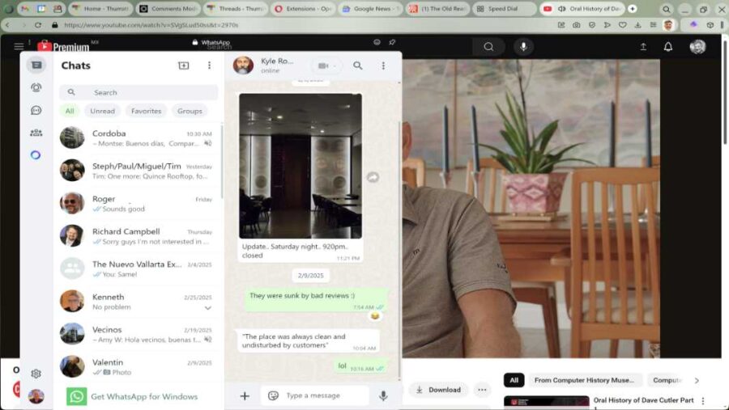Open the emoji picker in message bar

[x=274, y=395]
